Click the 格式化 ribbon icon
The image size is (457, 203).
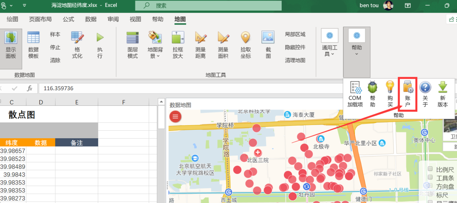point(77,38)
